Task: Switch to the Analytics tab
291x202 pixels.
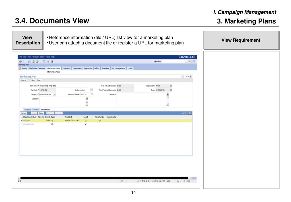Action: point(106,68)
